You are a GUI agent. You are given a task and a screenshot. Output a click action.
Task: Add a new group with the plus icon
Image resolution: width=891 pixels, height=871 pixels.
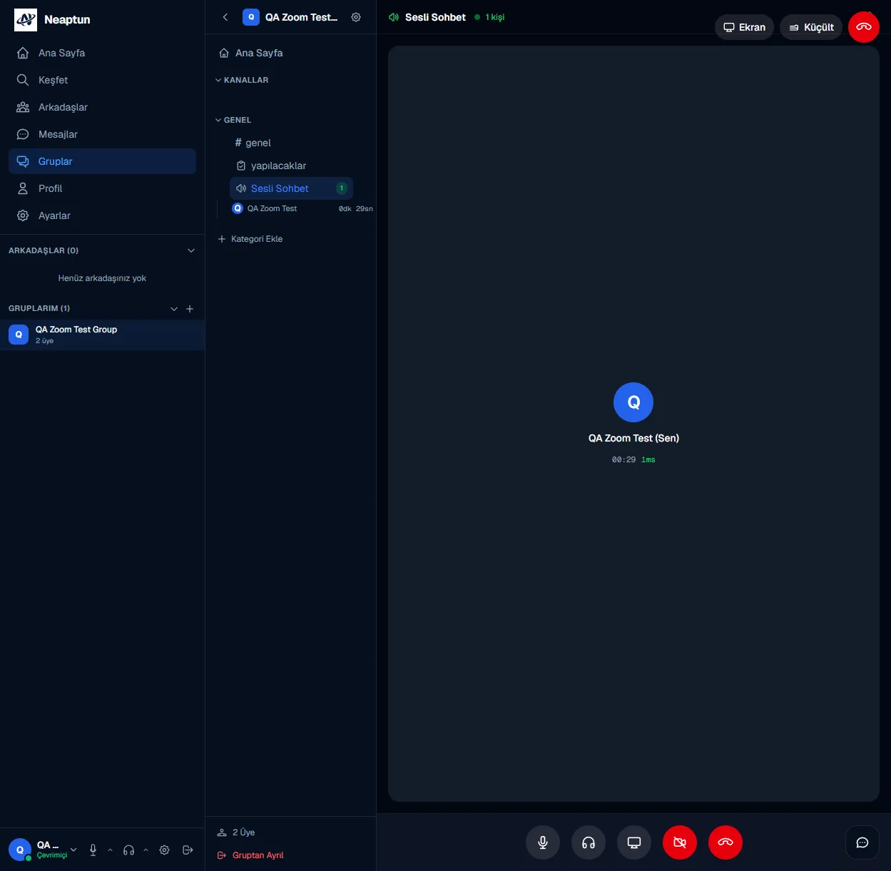190,309
